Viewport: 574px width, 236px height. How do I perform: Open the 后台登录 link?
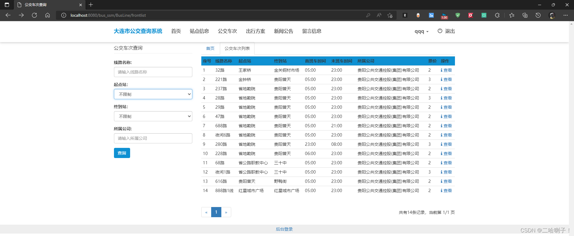[284, 229]
